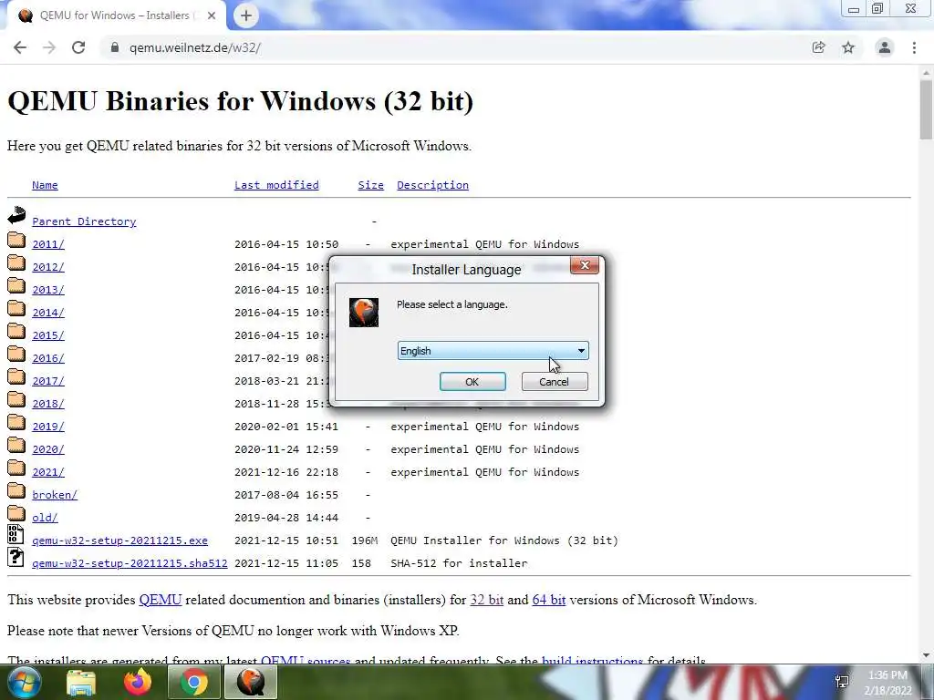
Task: Open a new tab with the plus button
Action: coord(246,15)
